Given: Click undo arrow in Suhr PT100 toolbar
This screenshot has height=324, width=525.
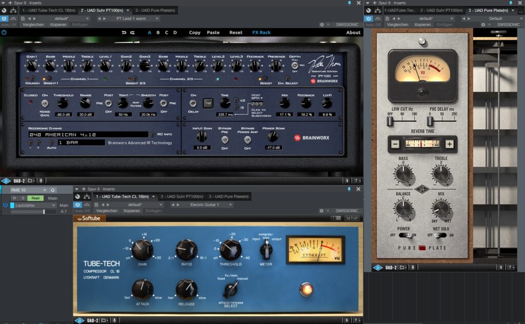Looking at the screenshot, I should 124,32.
